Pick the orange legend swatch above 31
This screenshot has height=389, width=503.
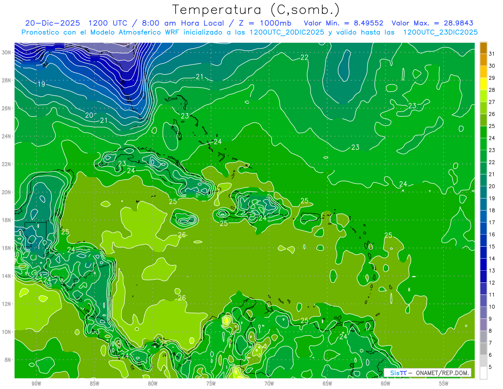tap(483, 47)
